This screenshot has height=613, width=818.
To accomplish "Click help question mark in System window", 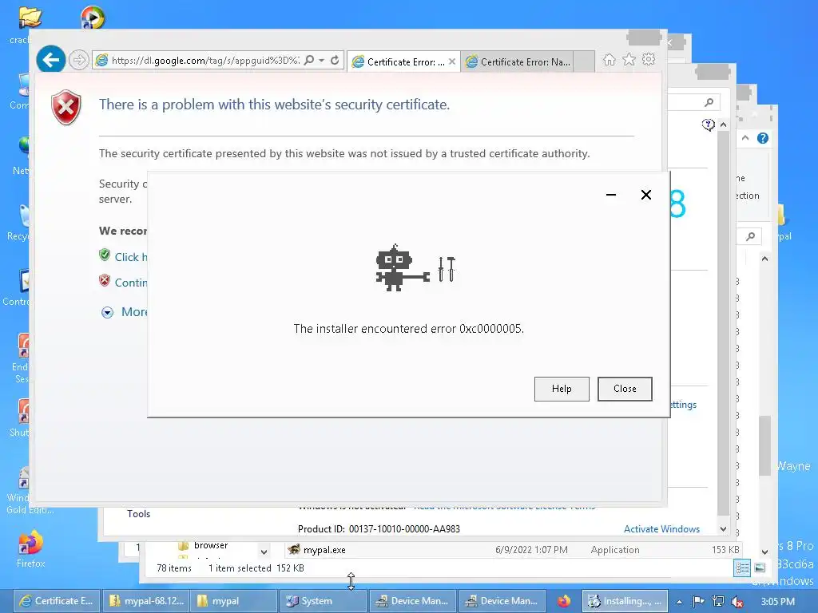I will (708, 125).
